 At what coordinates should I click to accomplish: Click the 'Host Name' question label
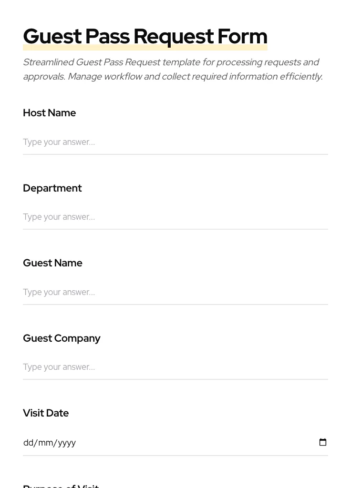tap(50, 113)
